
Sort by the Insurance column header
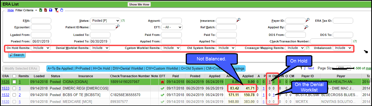click(86, 76)
